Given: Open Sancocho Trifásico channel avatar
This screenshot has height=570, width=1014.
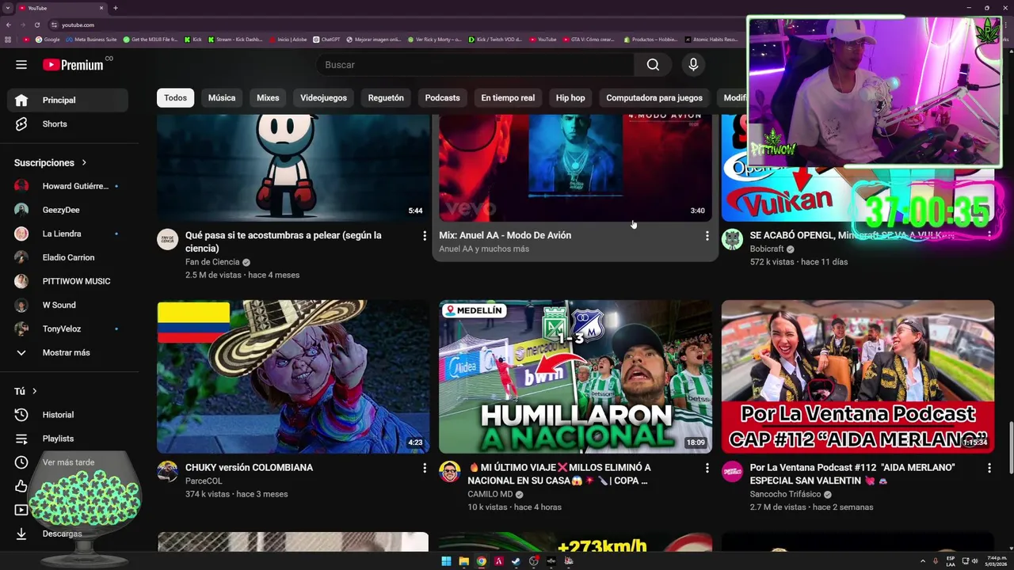Looking at the screenshot, I should 732,472.
